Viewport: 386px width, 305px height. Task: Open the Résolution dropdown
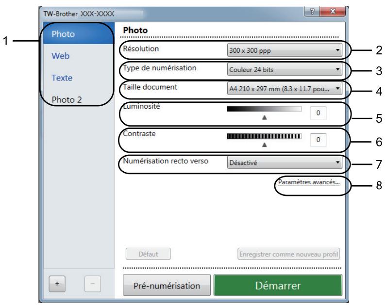tap(285, 50)
